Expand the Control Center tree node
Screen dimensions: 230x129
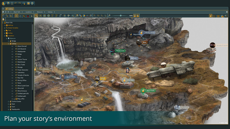(8, 102)
